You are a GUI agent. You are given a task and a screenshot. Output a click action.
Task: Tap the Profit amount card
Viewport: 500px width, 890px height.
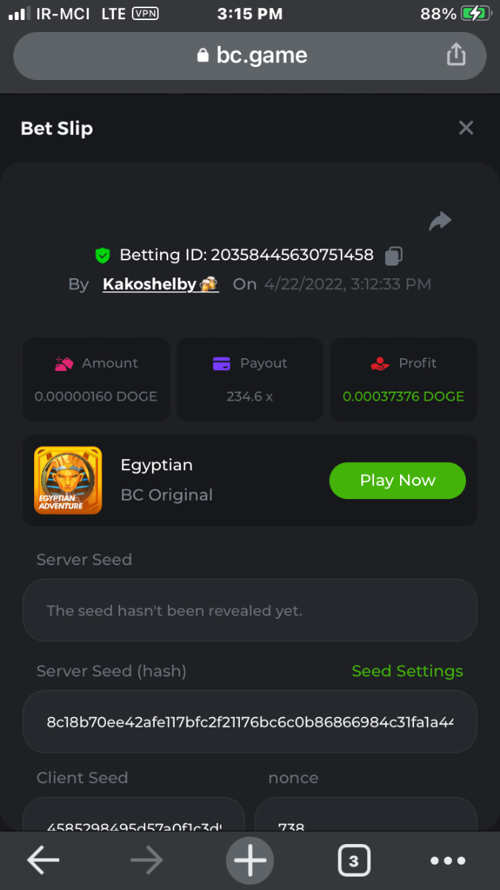403,379
